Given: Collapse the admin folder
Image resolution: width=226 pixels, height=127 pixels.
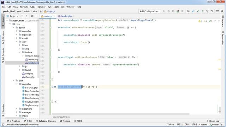Looking at the screenshot, I should tap(13, 28).
